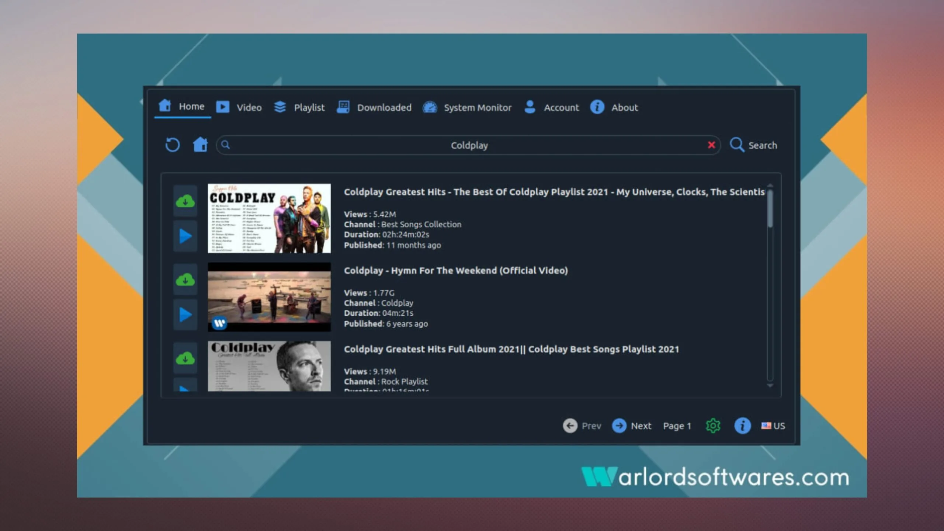
Task: Click 'Channel : Rock Playlist' text
Action: (386, 382)
